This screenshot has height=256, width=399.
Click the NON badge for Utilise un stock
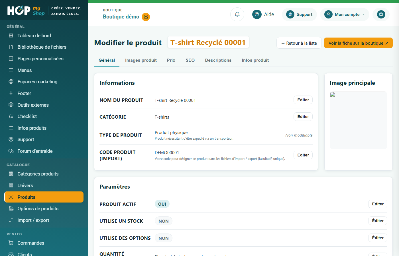164,221
